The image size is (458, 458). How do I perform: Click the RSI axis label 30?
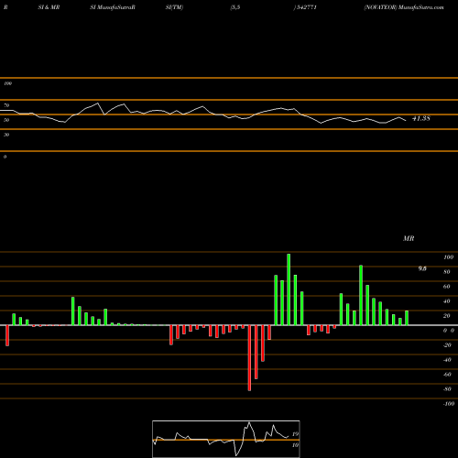(6, 135)
